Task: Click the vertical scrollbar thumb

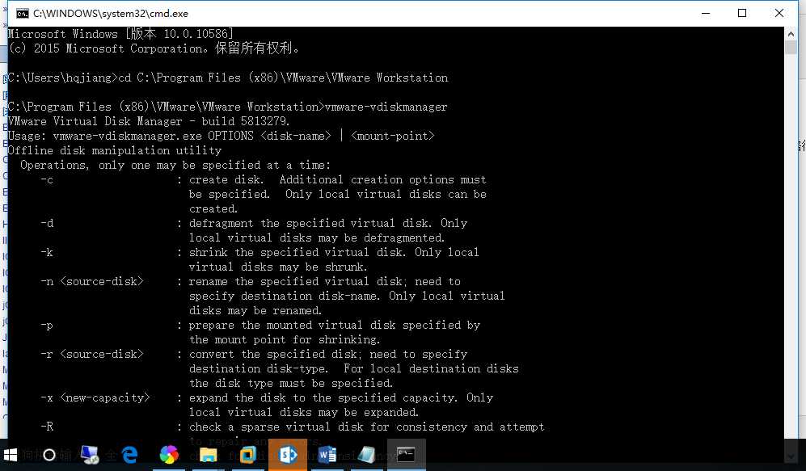Action: 791,47
